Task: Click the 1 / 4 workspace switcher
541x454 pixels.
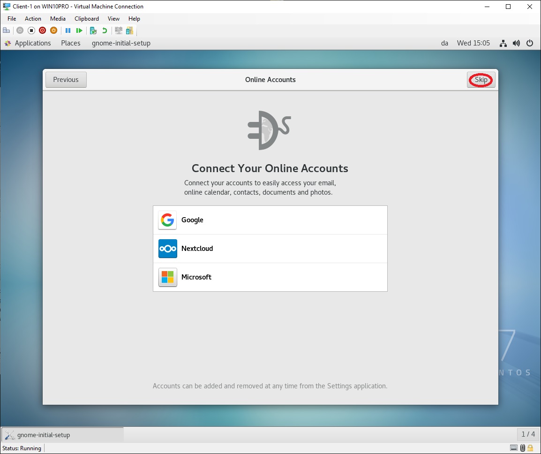Action: pos(528,434)
